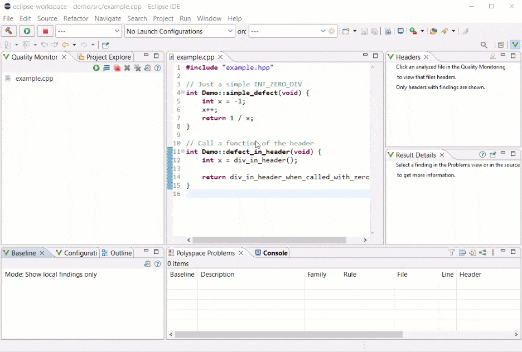Image resolution: width=522 pixels, height=352 pixels.
Task: Open Quality Monitor help icon
Action: pos(158,68)
